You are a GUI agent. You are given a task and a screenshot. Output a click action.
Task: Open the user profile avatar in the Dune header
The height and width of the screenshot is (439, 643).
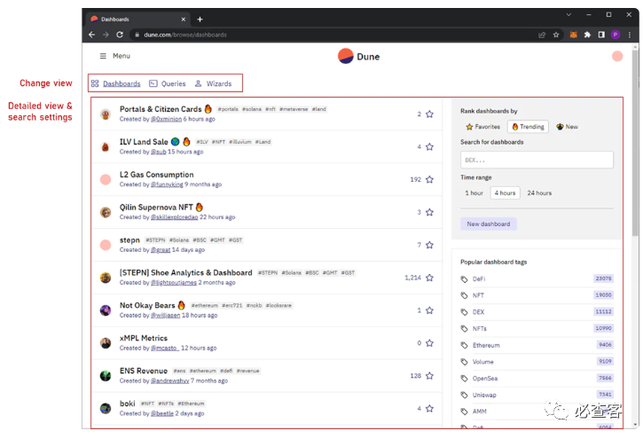tap(617, 56)
